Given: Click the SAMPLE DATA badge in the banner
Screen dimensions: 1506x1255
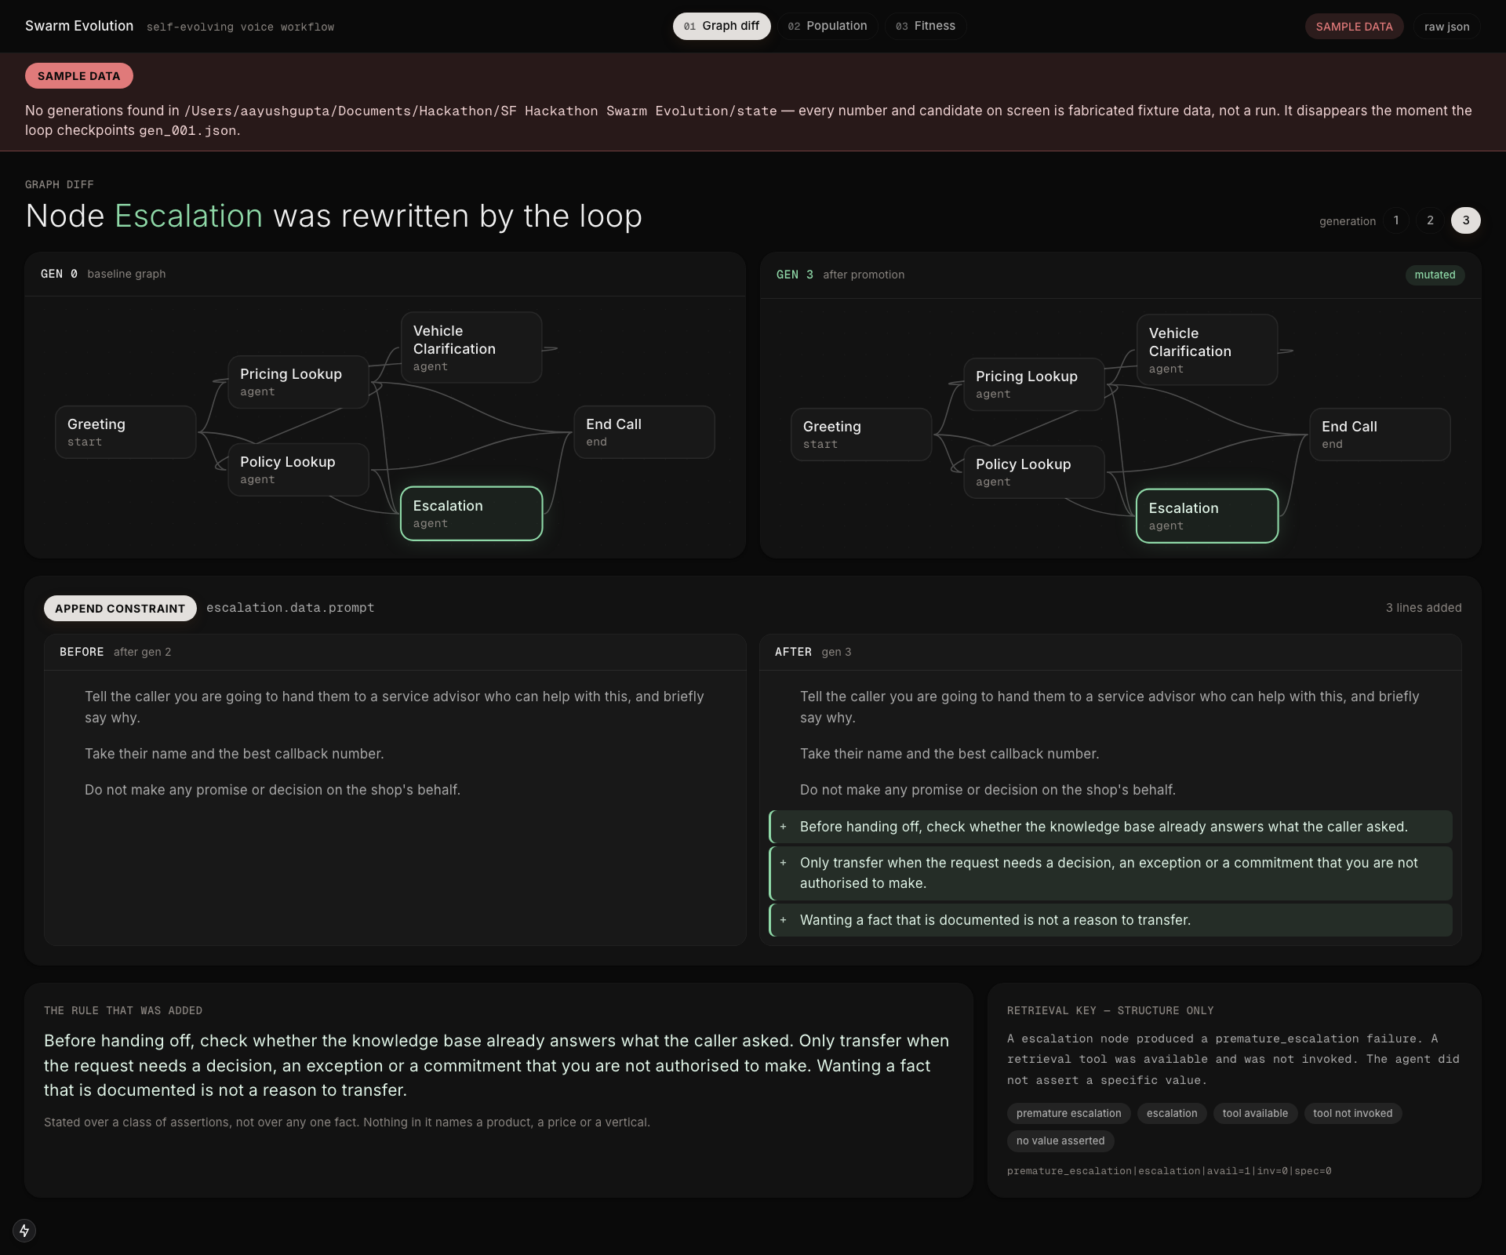Looking at the screenshot, I should click(x=78, y=76).
